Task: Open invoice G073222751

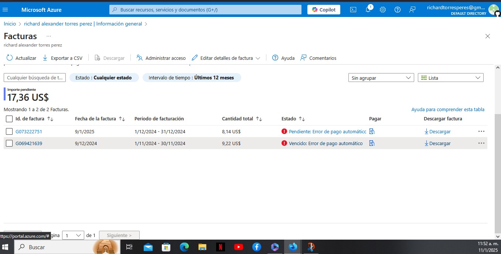Action: 29,131
